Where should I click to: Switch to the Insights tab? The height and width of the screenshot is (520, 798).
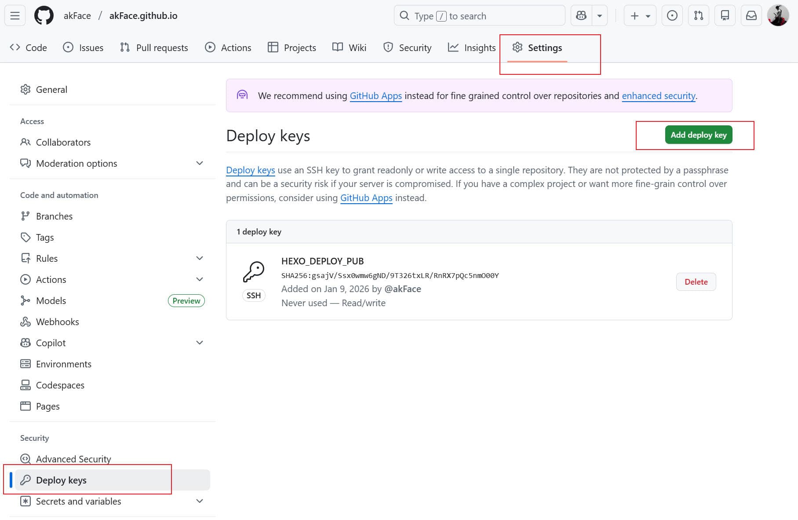(x=472, y=48)
